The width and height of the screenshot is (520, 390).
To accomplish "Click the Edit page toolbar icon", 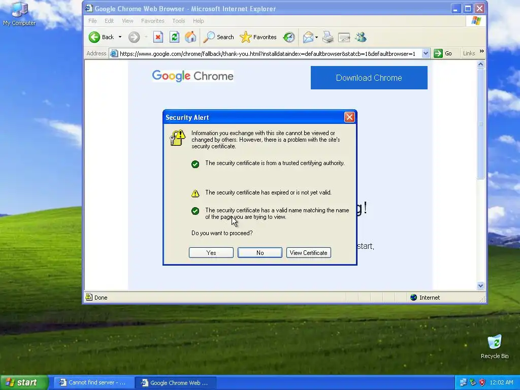I will click(x=344, y=38).
